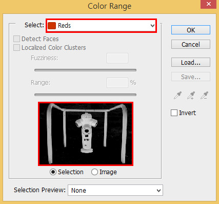The image size is (219, 204).
Task: Click the Fuzziness value field
Action: click(x=117, y=58)
